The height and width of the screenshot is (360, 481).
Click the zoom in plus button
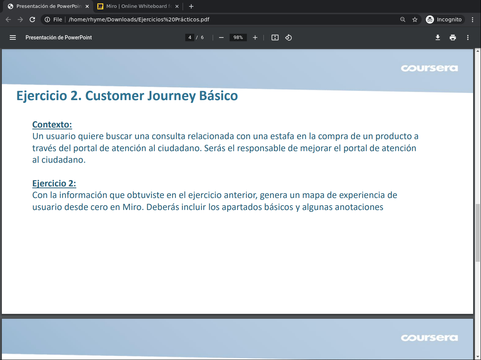(255, 37)
